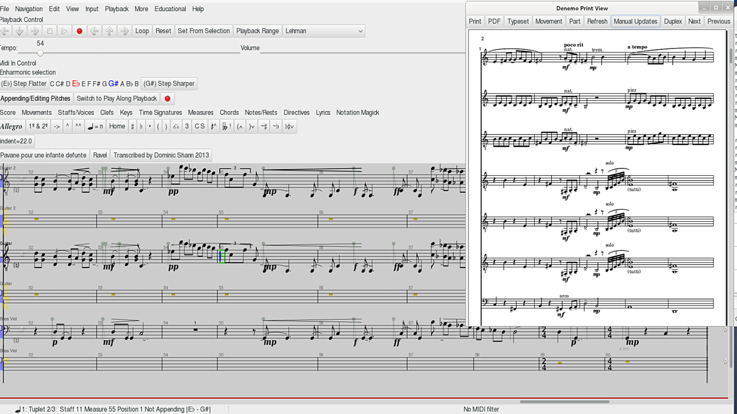This screenshot has width=737, height=414.
Task: Toggle Loop playback
Action: coord(142,31)
